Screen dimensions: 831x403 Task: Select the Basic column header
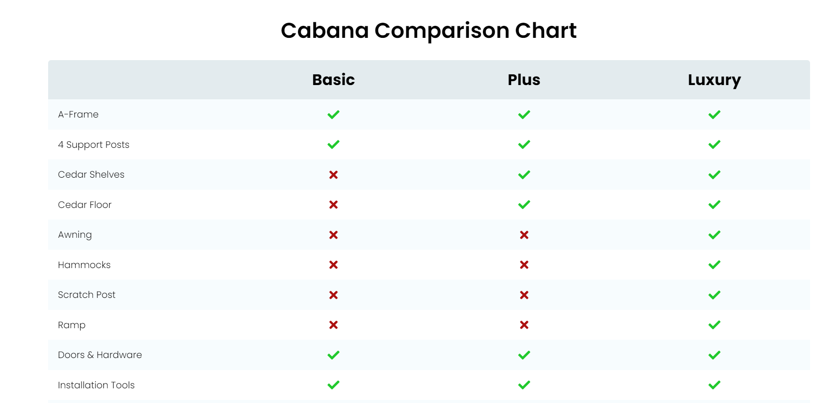333,80
